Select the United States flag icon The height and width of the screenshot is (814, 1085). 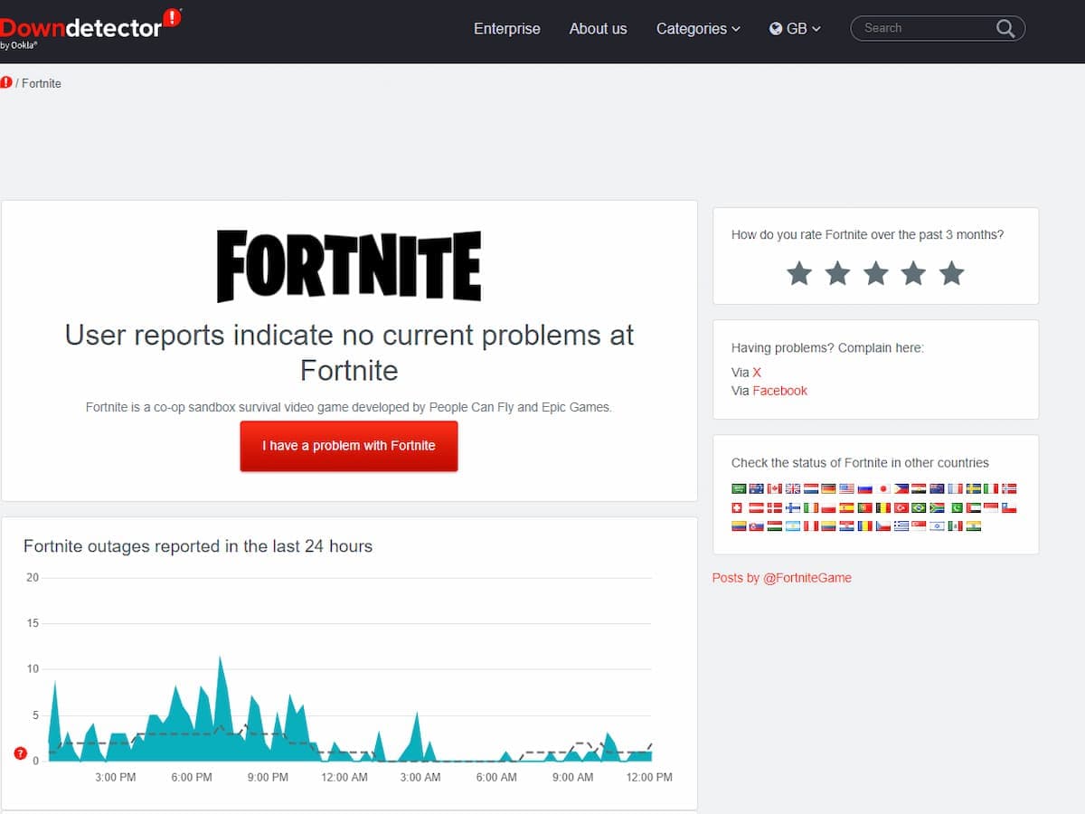click(844, 489)
